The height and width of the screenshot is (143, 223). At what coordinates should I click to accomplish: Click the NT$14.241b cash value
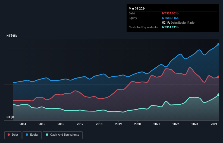point(170,27)
